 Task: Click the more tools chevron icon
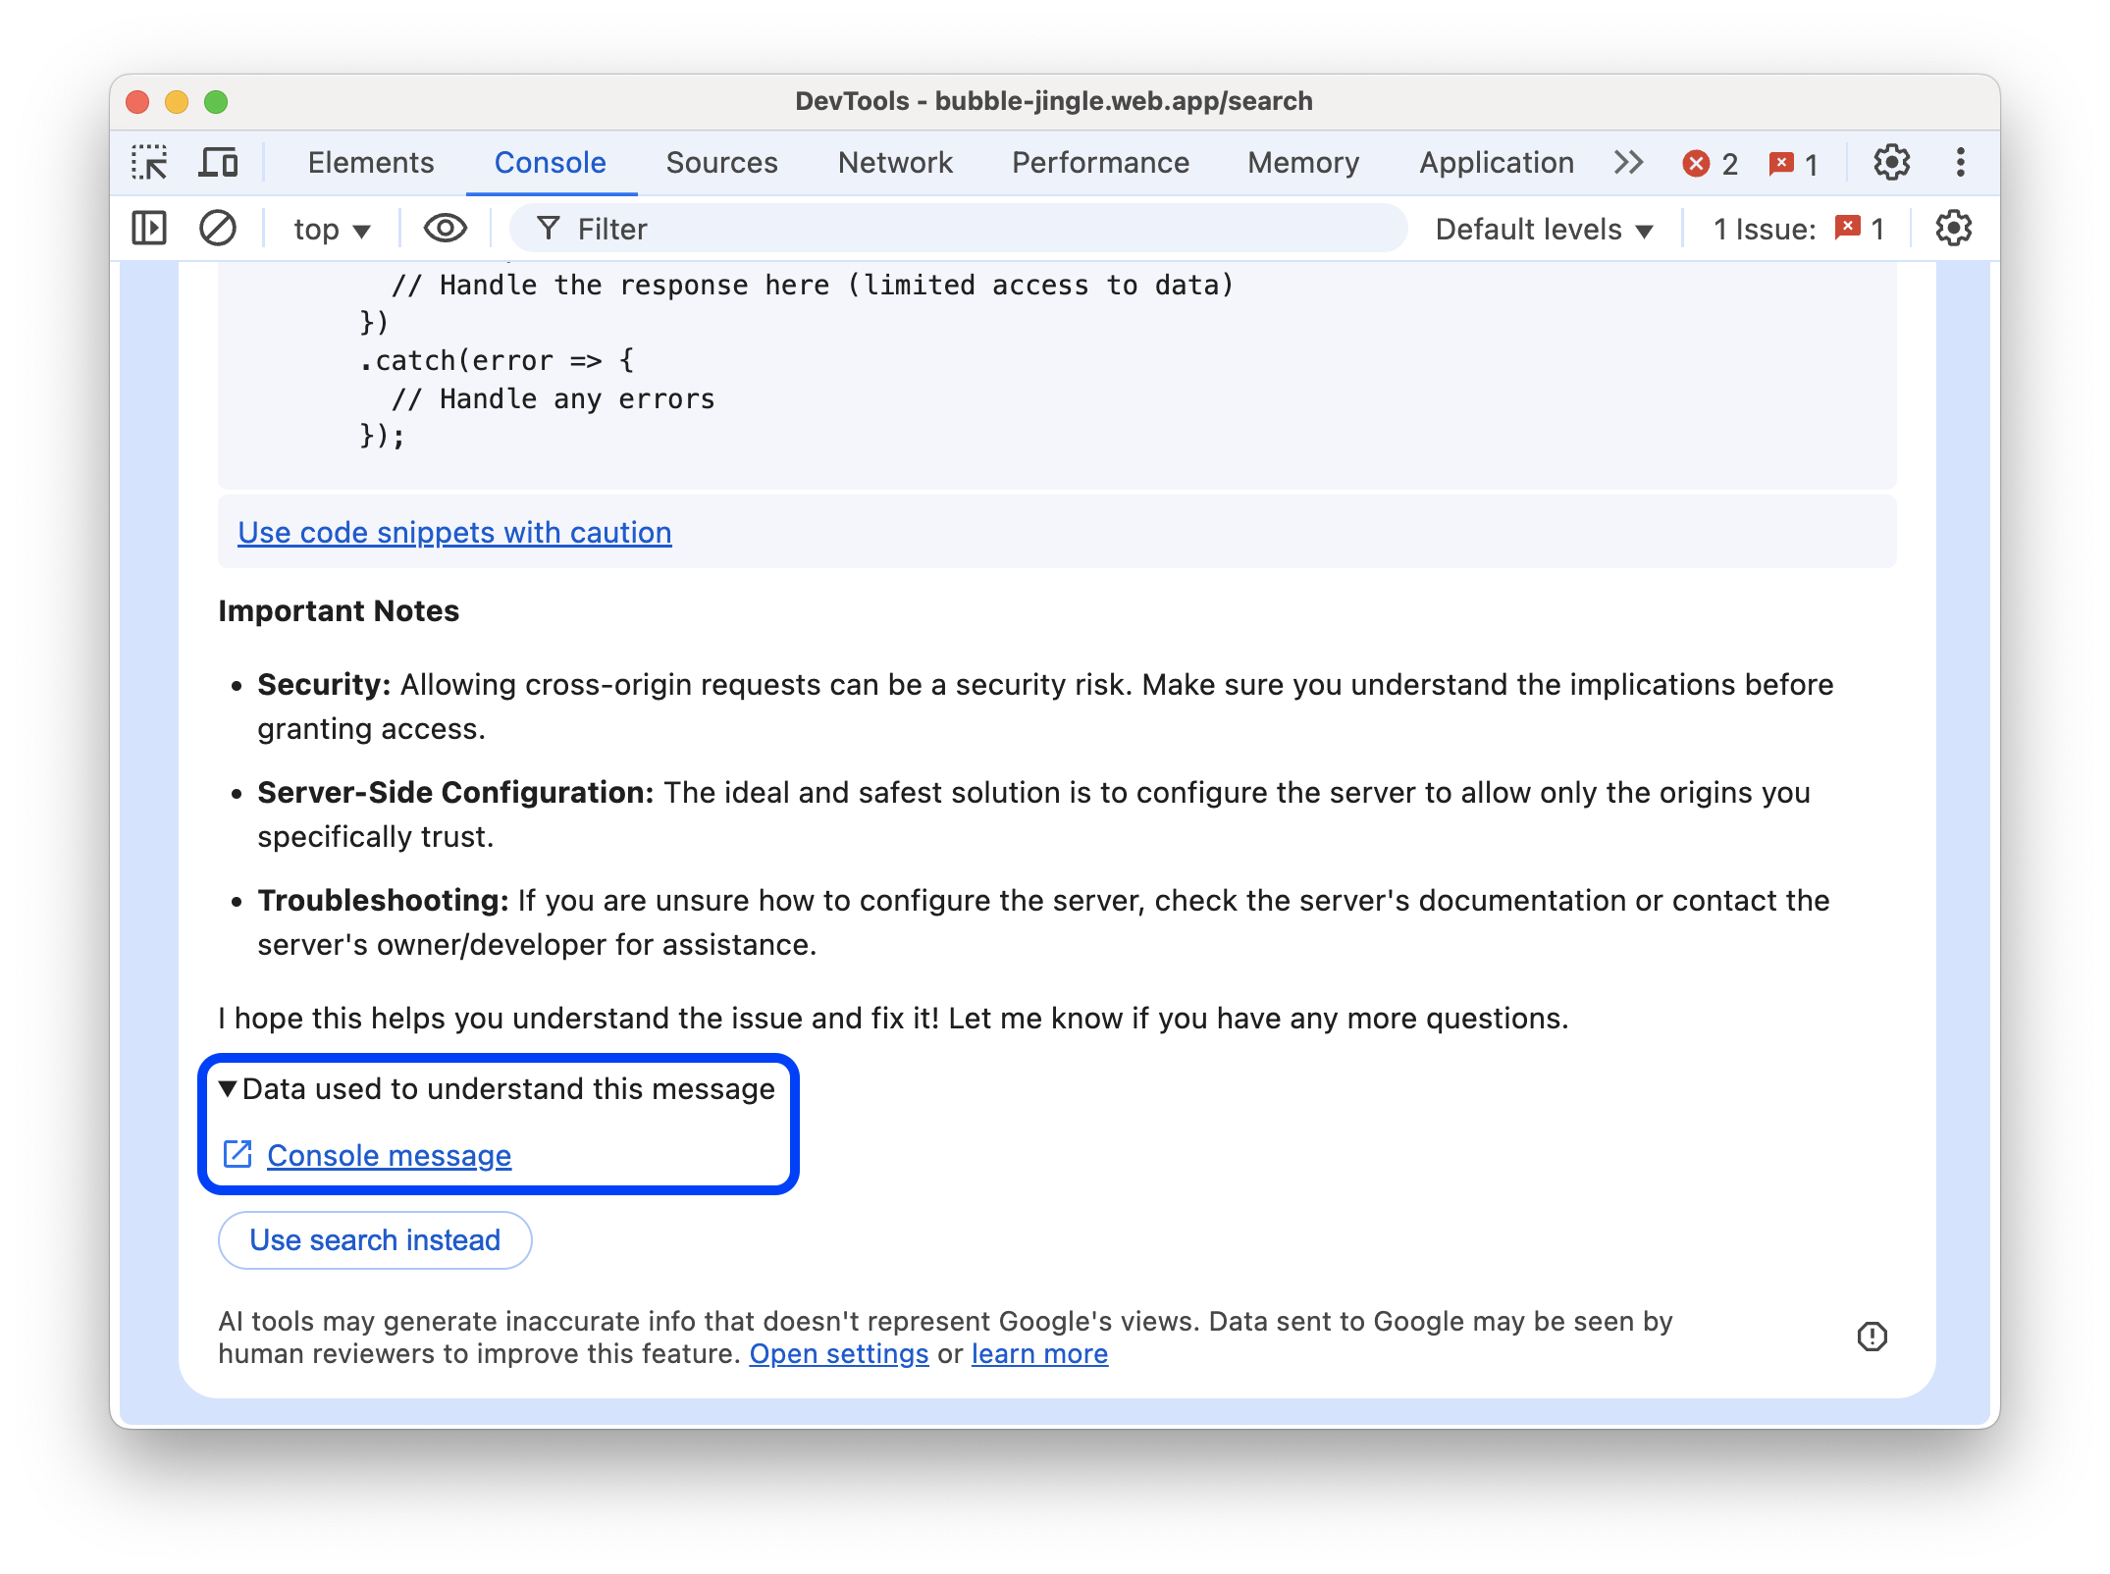pyautogui.click(x=1629, y=162)
